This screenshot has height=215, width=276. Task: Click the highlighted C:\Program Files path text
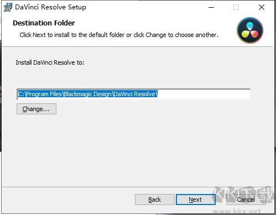click(88, 94)
